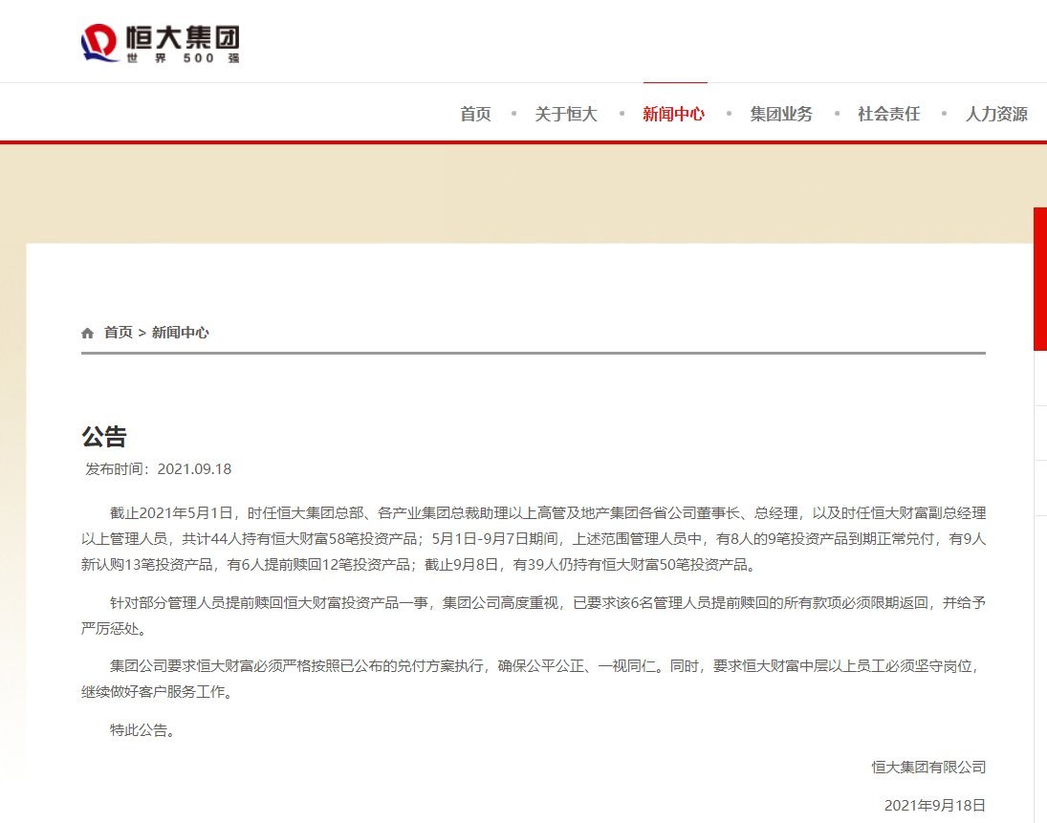Click the line 特此公告。
Image resolution: width=1047 pixels, height=823 pixels.
pos(142,730)
